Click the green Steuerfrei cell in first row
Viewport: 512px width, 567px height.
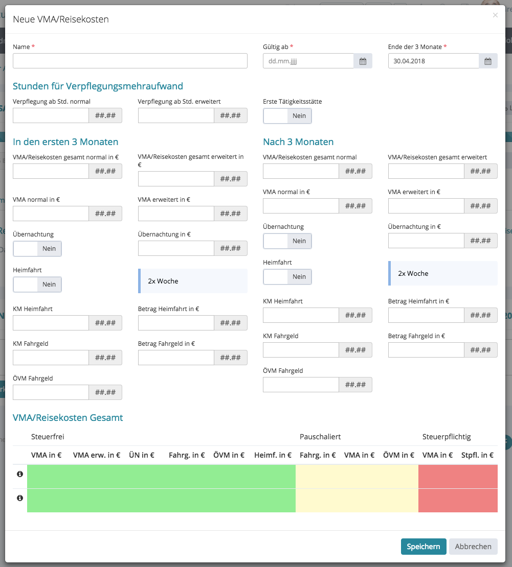(x=161, y=476)
